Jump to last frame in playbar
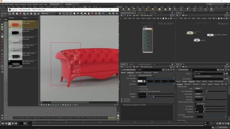Screen dimensions: 230x129 (16, 124)
